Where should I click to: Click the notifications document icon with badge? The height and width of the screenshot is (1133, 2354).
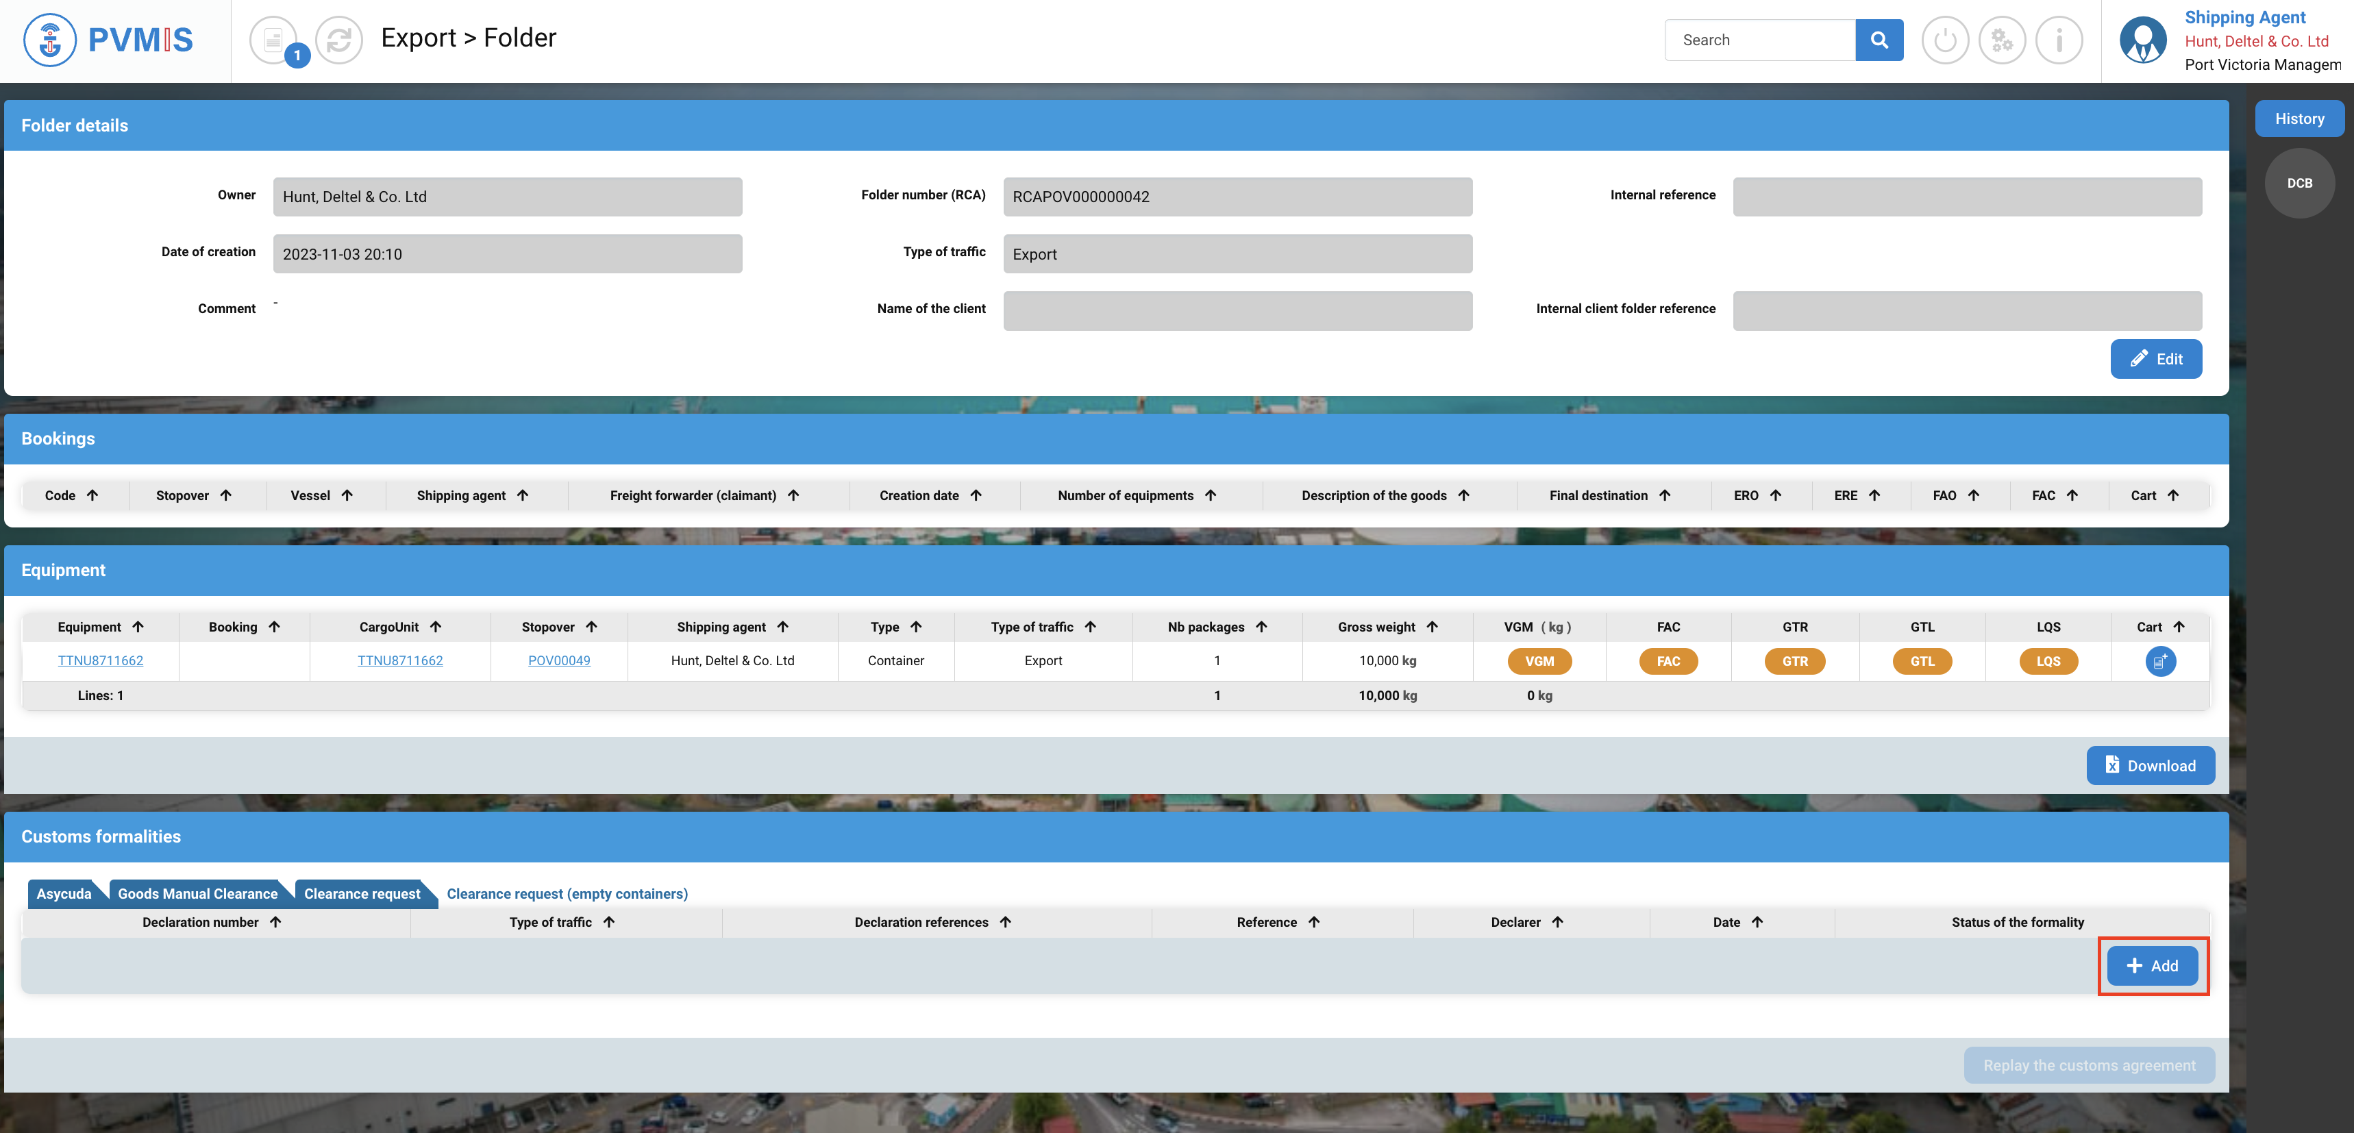click(x=274, y=40)
